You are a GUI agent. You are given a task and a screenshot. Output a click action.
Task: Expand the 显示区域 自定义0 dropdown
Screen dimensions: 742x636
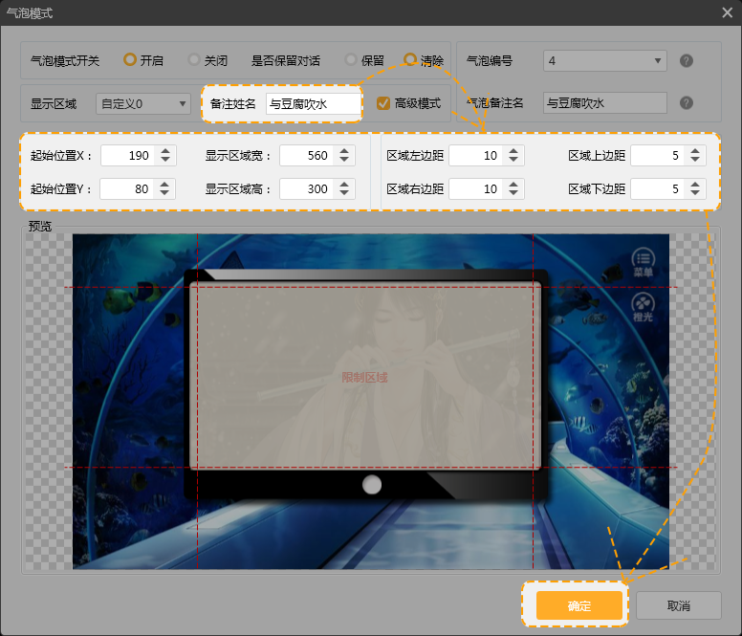point(143,103)
